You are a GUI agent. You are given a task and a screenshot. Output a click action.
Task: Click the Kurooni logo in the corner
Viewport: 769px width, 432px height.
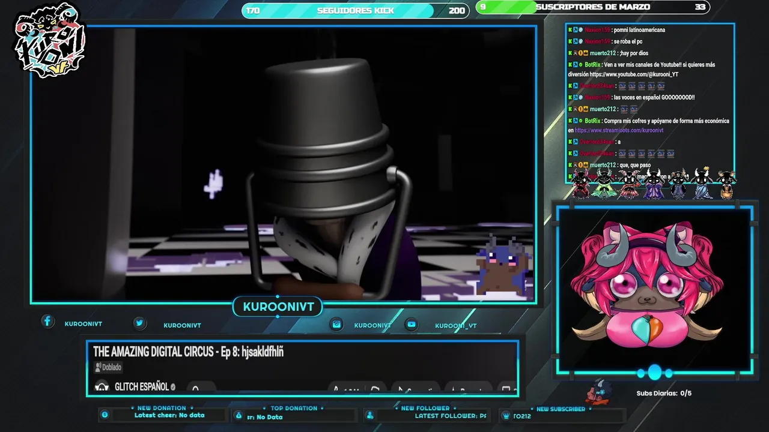coord(50,40)
